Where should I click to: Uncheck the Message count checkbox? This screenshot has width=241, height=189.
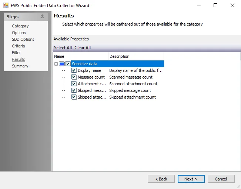point(74,77)
